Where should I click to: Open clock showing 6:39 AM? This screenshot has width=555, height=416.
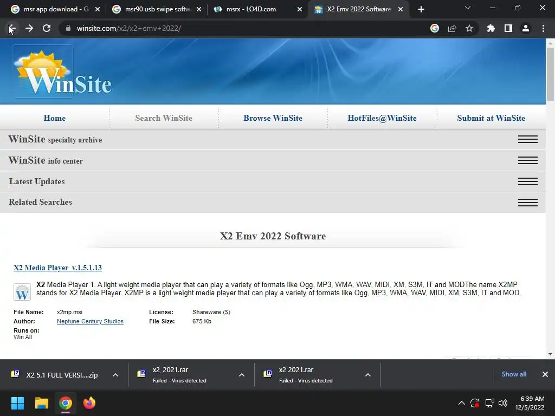click(x=530, y=403)
